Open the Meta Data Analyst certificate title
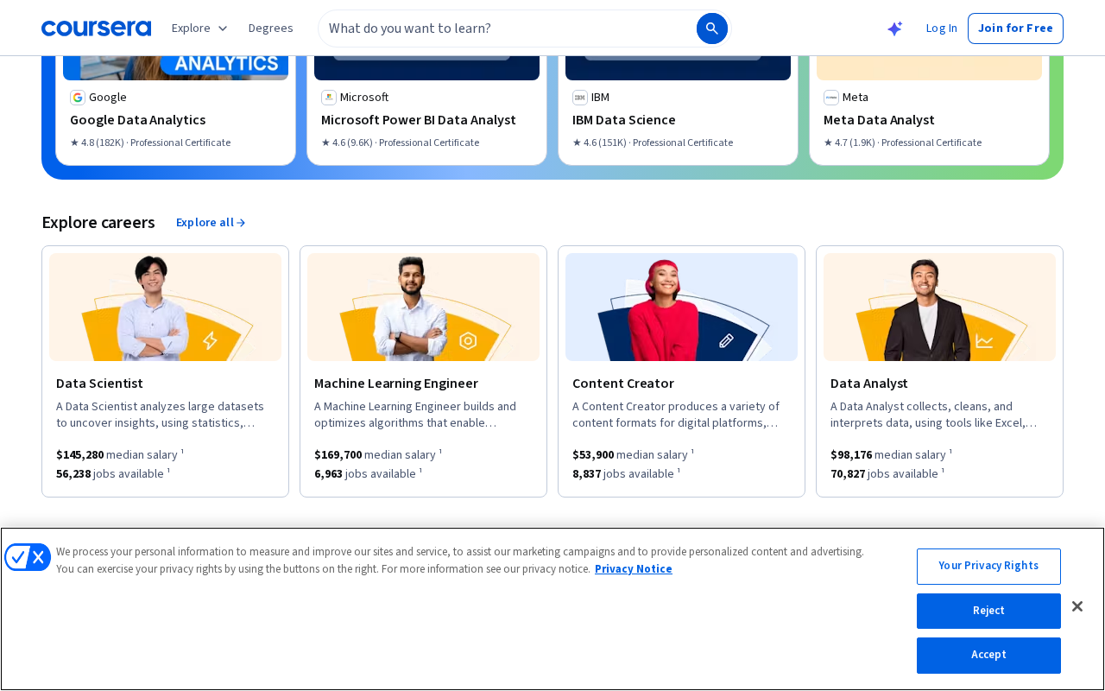 [x=879, y=120]
